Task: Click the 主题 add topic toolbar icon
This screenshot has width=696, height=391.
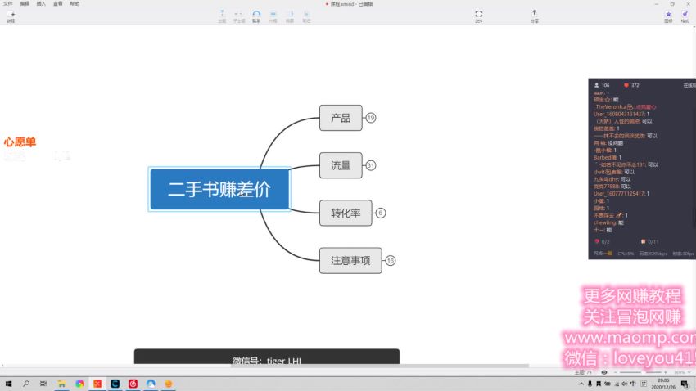Action: (x=222, y=17)
